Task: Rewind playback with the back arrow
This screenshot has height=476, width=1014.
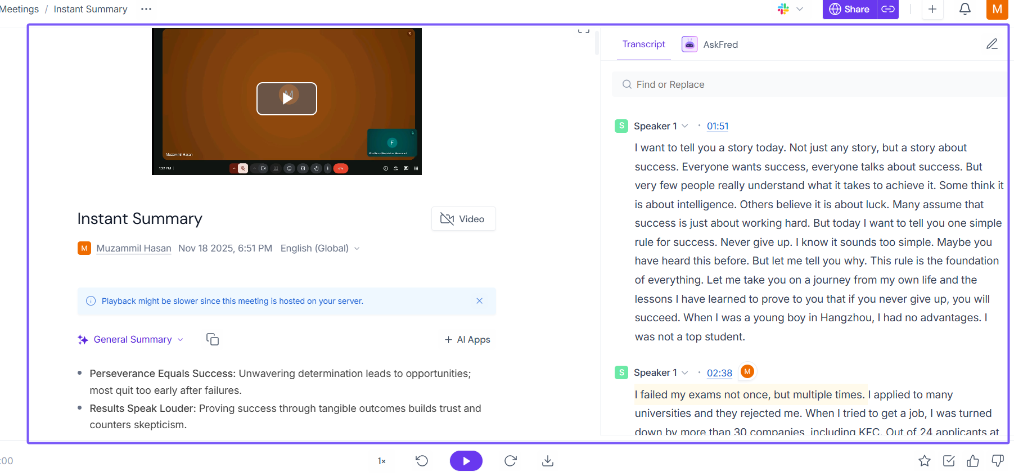Action: pyautogui.click(x=422, y=461)
